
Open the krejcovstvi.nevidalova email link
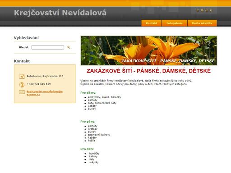(45, 93)
